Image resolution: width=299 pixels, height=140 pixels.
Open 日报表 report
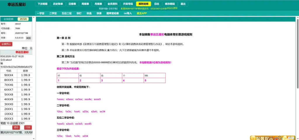coord(72,4)
